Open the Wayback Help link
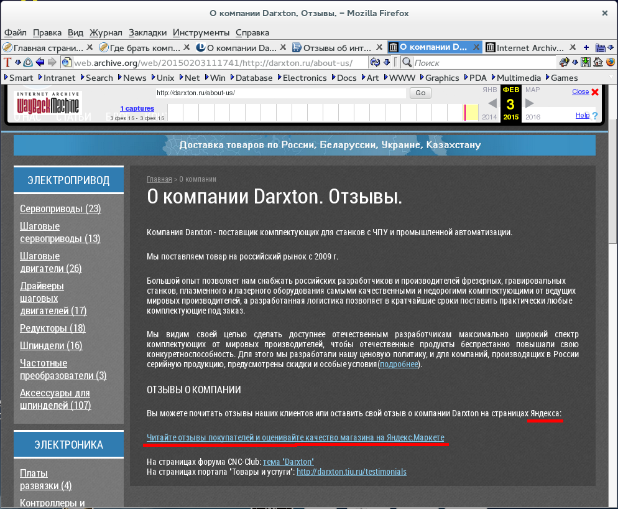Screen dimensions: 618x509 click(x=583, y=115)
